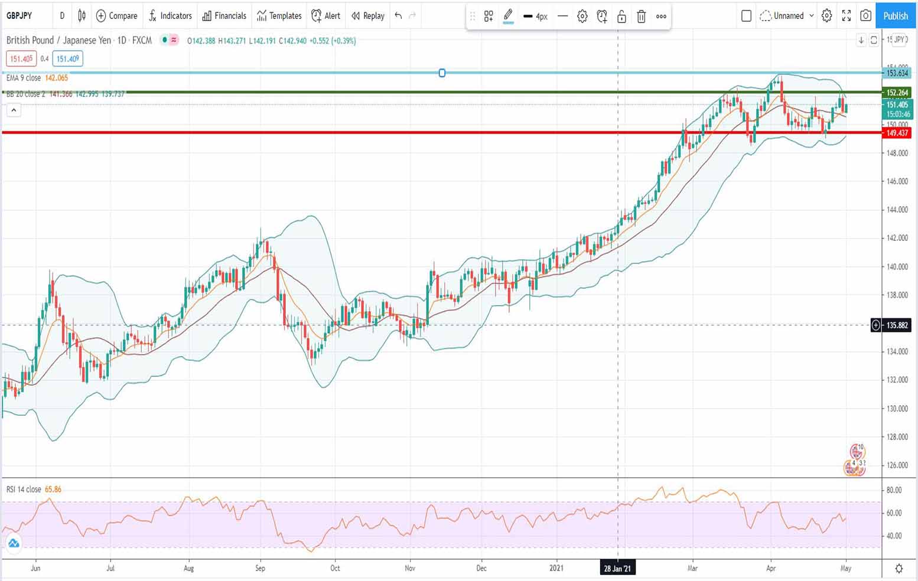The image size is (918, 581).
Task: Open the Indicators panel
Action: (x=170, y=16)
